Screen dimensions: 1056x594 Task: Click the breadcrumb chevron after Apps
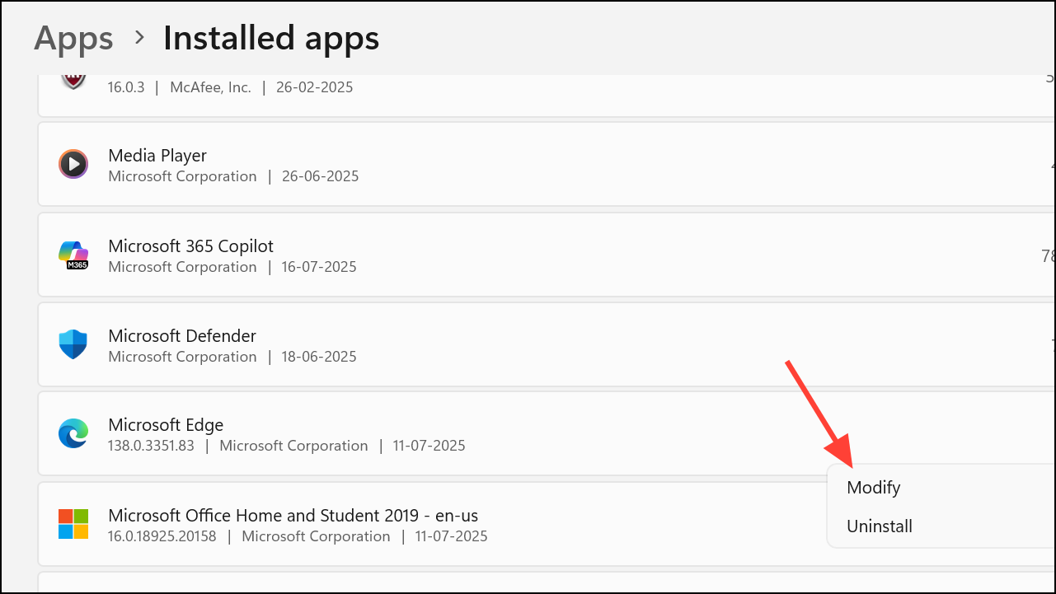(x=138, y=38)
